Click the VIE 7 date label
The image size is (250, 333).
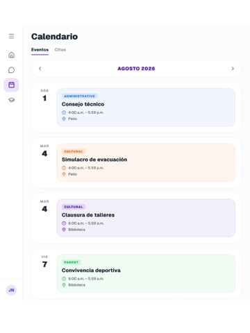click(44, 262)
